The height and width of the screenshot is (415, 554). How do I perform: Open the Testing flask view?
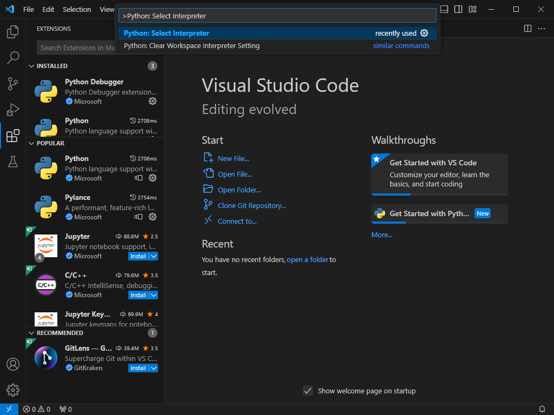coord(13,162)
